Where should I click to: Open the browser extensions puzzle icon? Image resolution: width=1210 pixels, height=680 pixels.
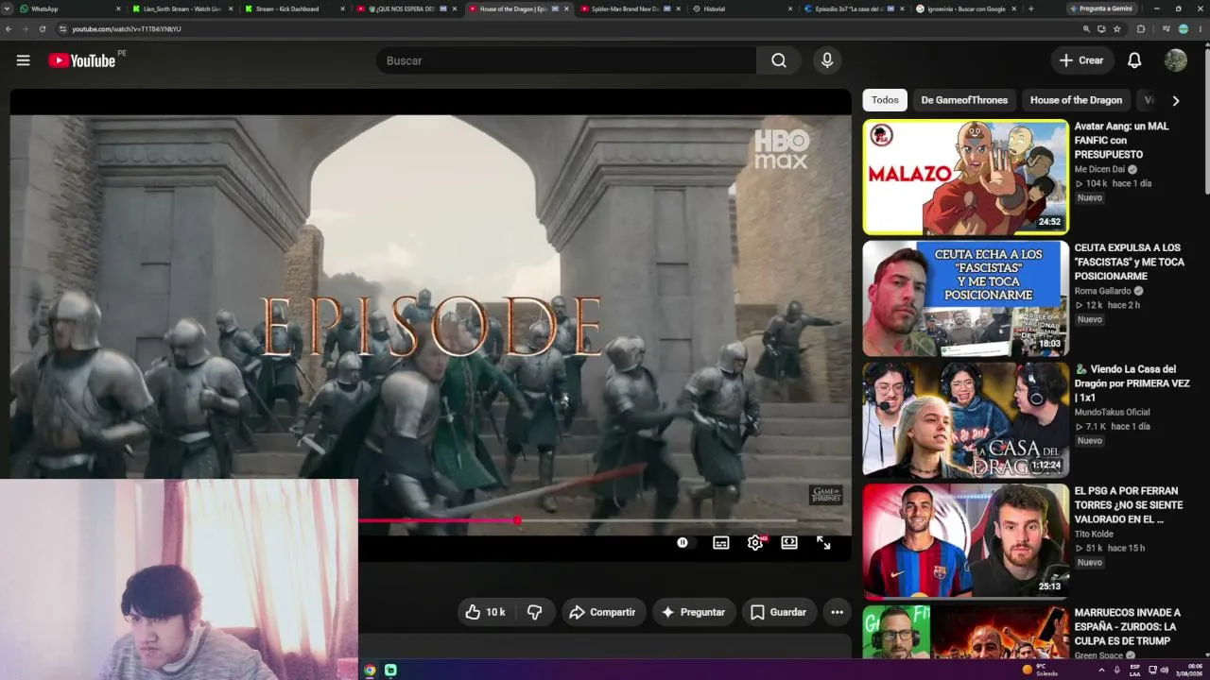tap(1140, 29)
